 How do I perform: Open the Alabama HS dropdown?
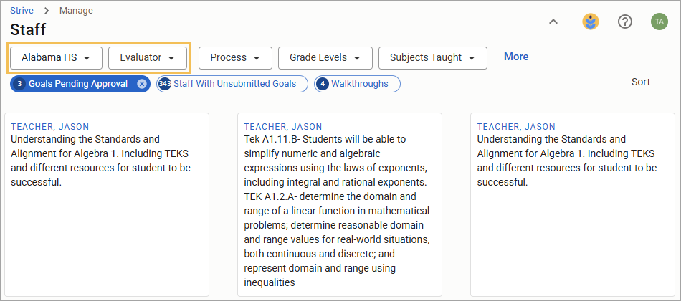tap(56, 58)
